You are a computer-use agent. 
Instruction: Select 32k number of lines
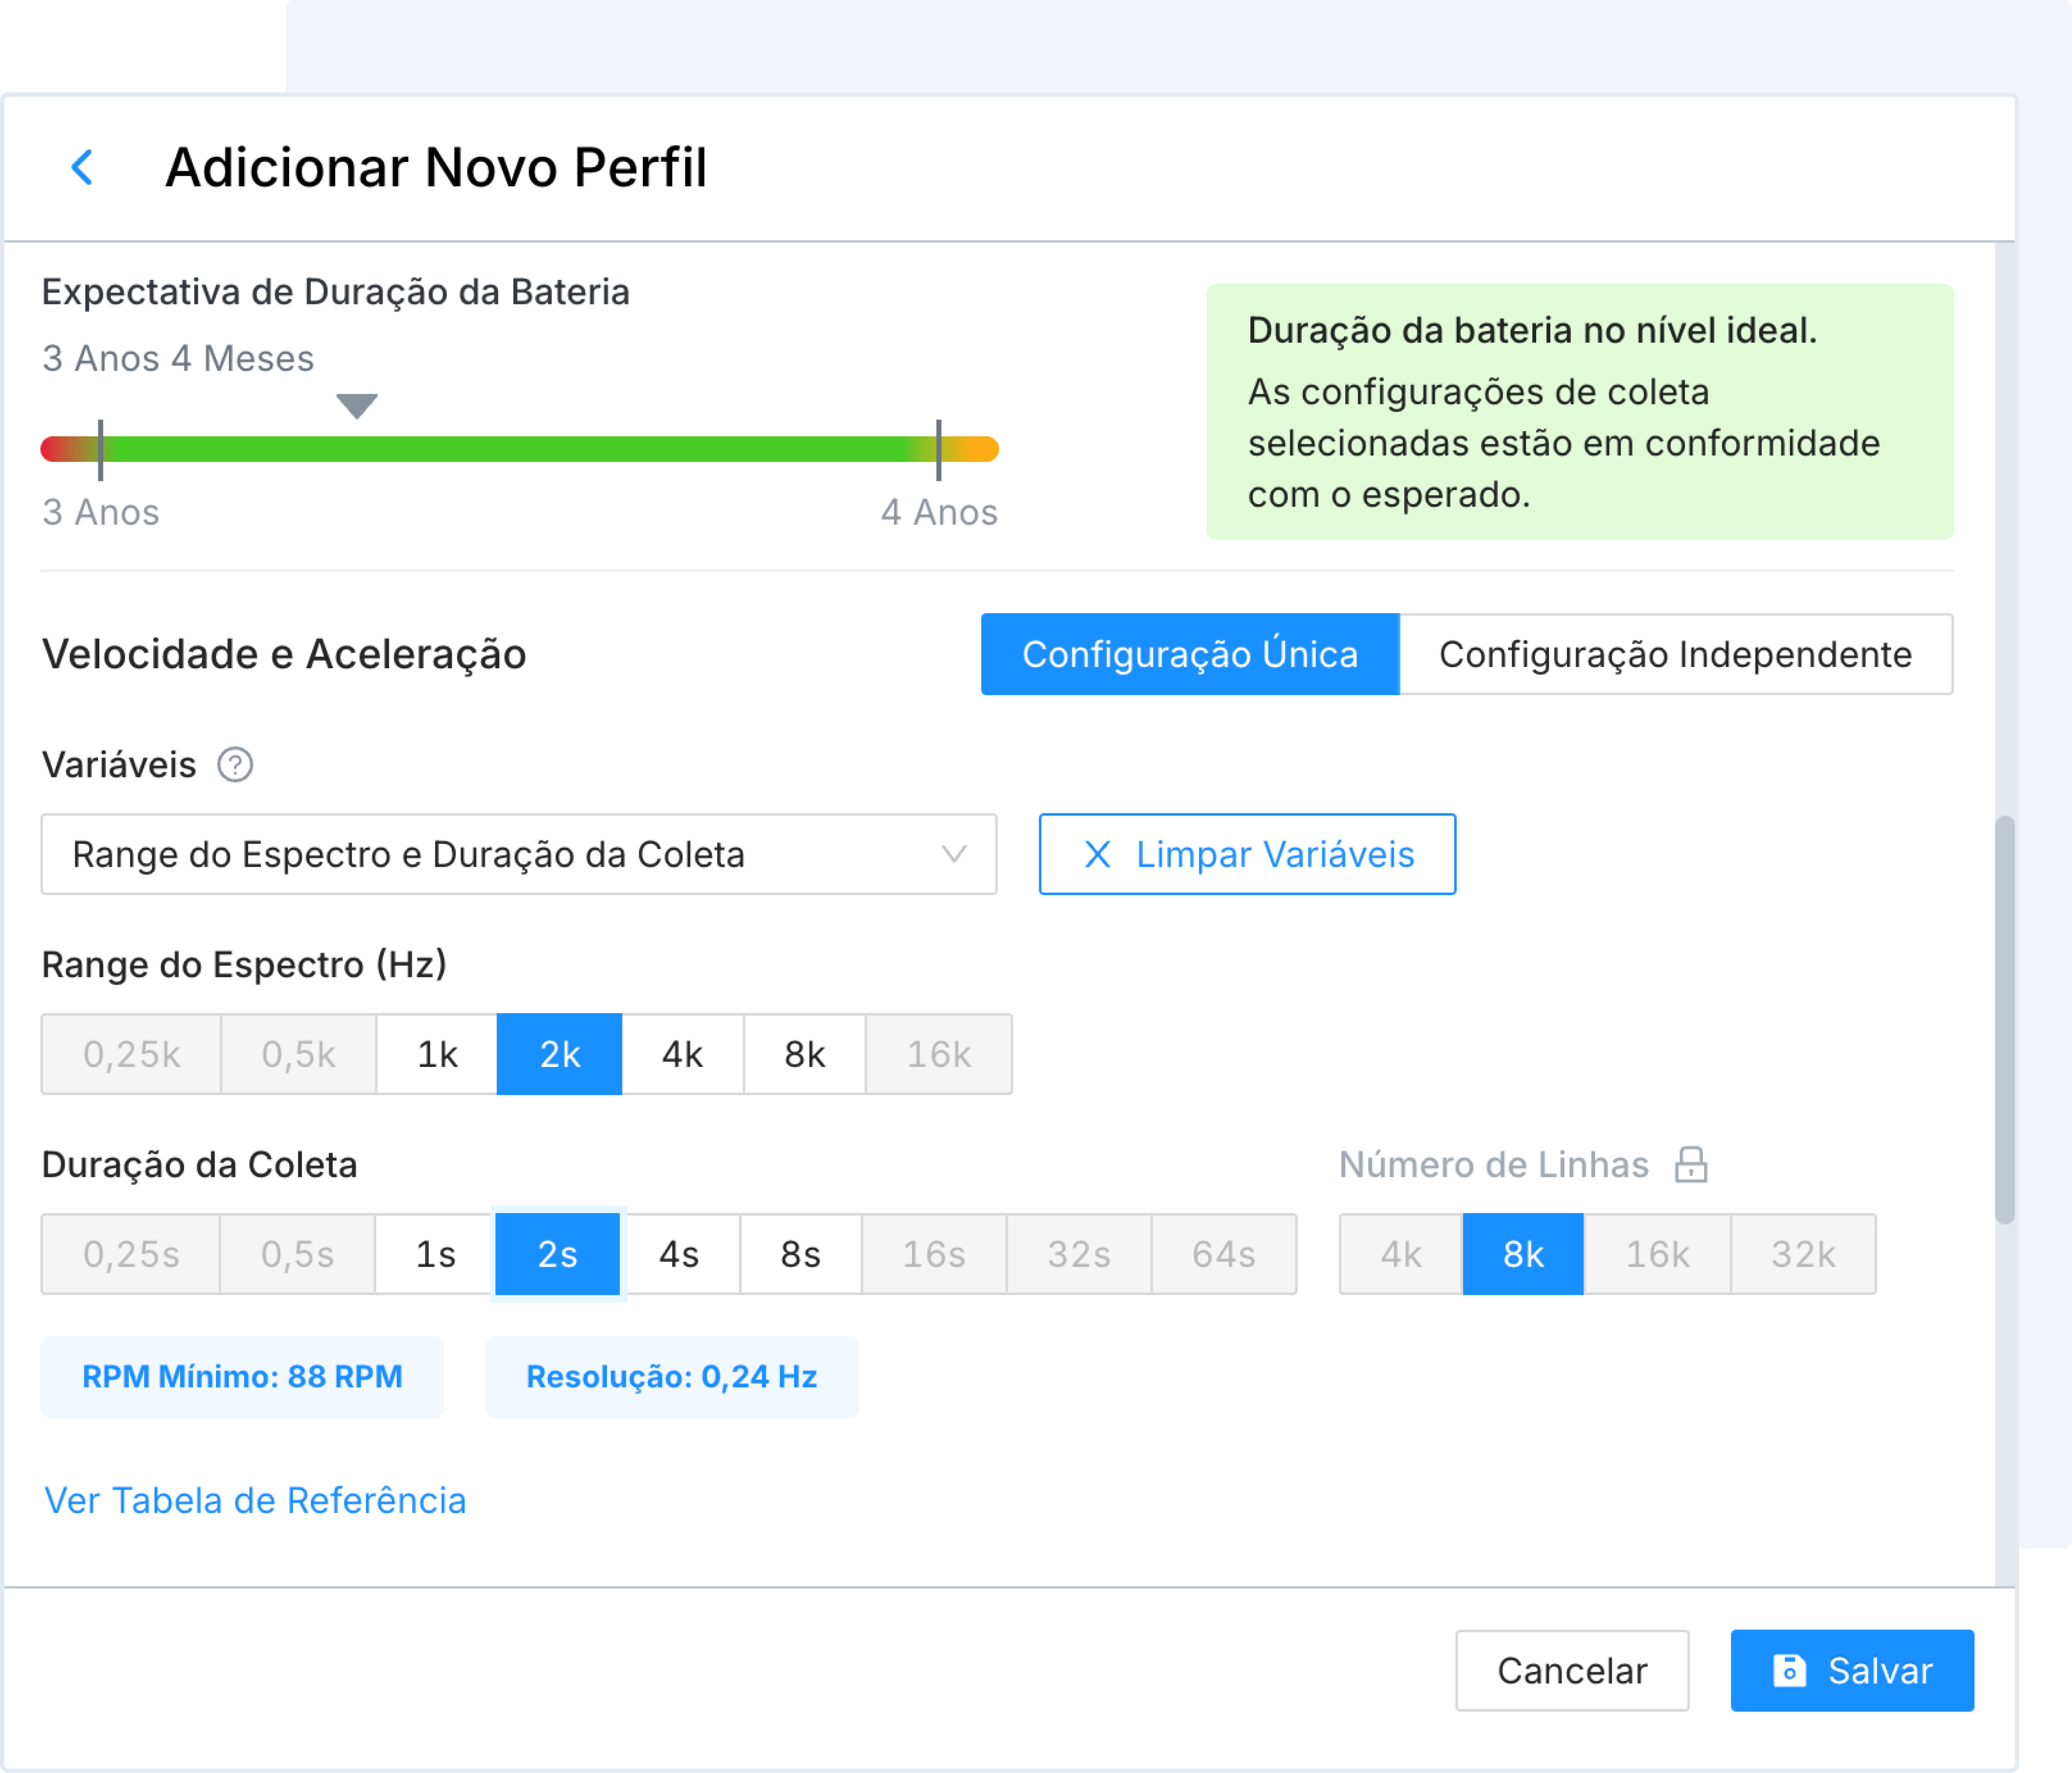(1803, 1254)
